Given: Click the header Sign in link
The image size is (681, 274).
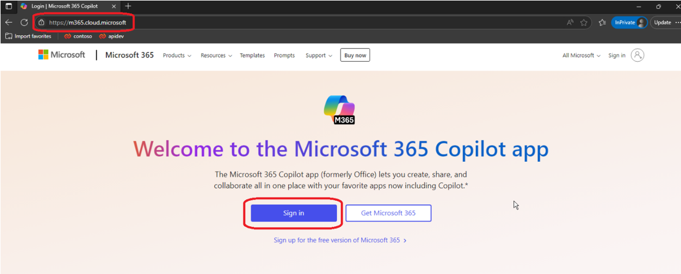Looking at the screenshot, I should (616, 56).
